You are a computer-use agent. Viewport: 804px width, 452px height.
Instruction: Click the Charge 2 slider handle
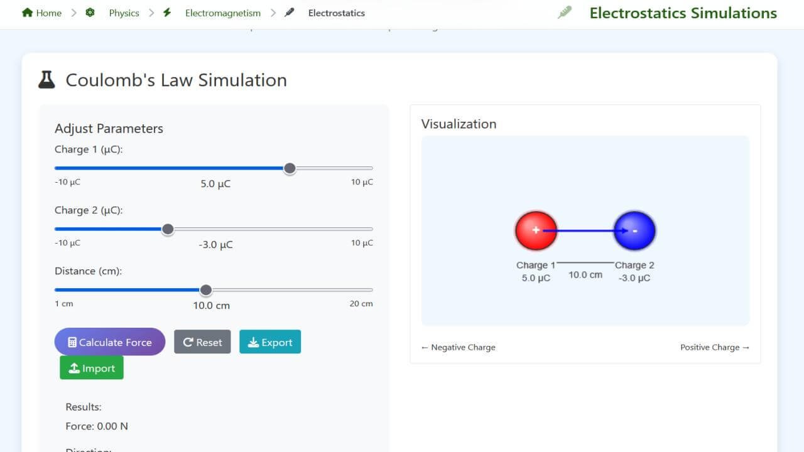(x=168, y=229)
